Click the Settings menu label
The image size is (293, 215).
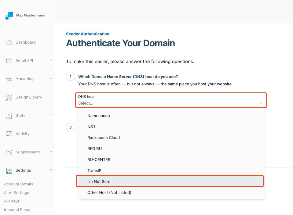23,170
